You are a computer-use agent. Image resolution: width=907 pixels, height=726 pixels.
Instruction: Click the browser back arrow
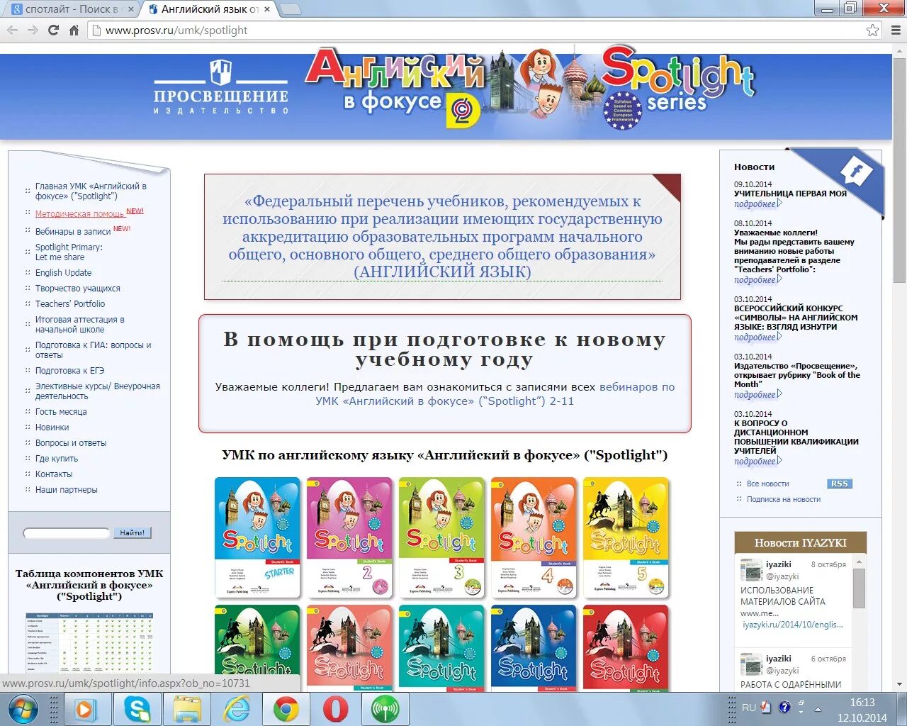coord(12,30)
